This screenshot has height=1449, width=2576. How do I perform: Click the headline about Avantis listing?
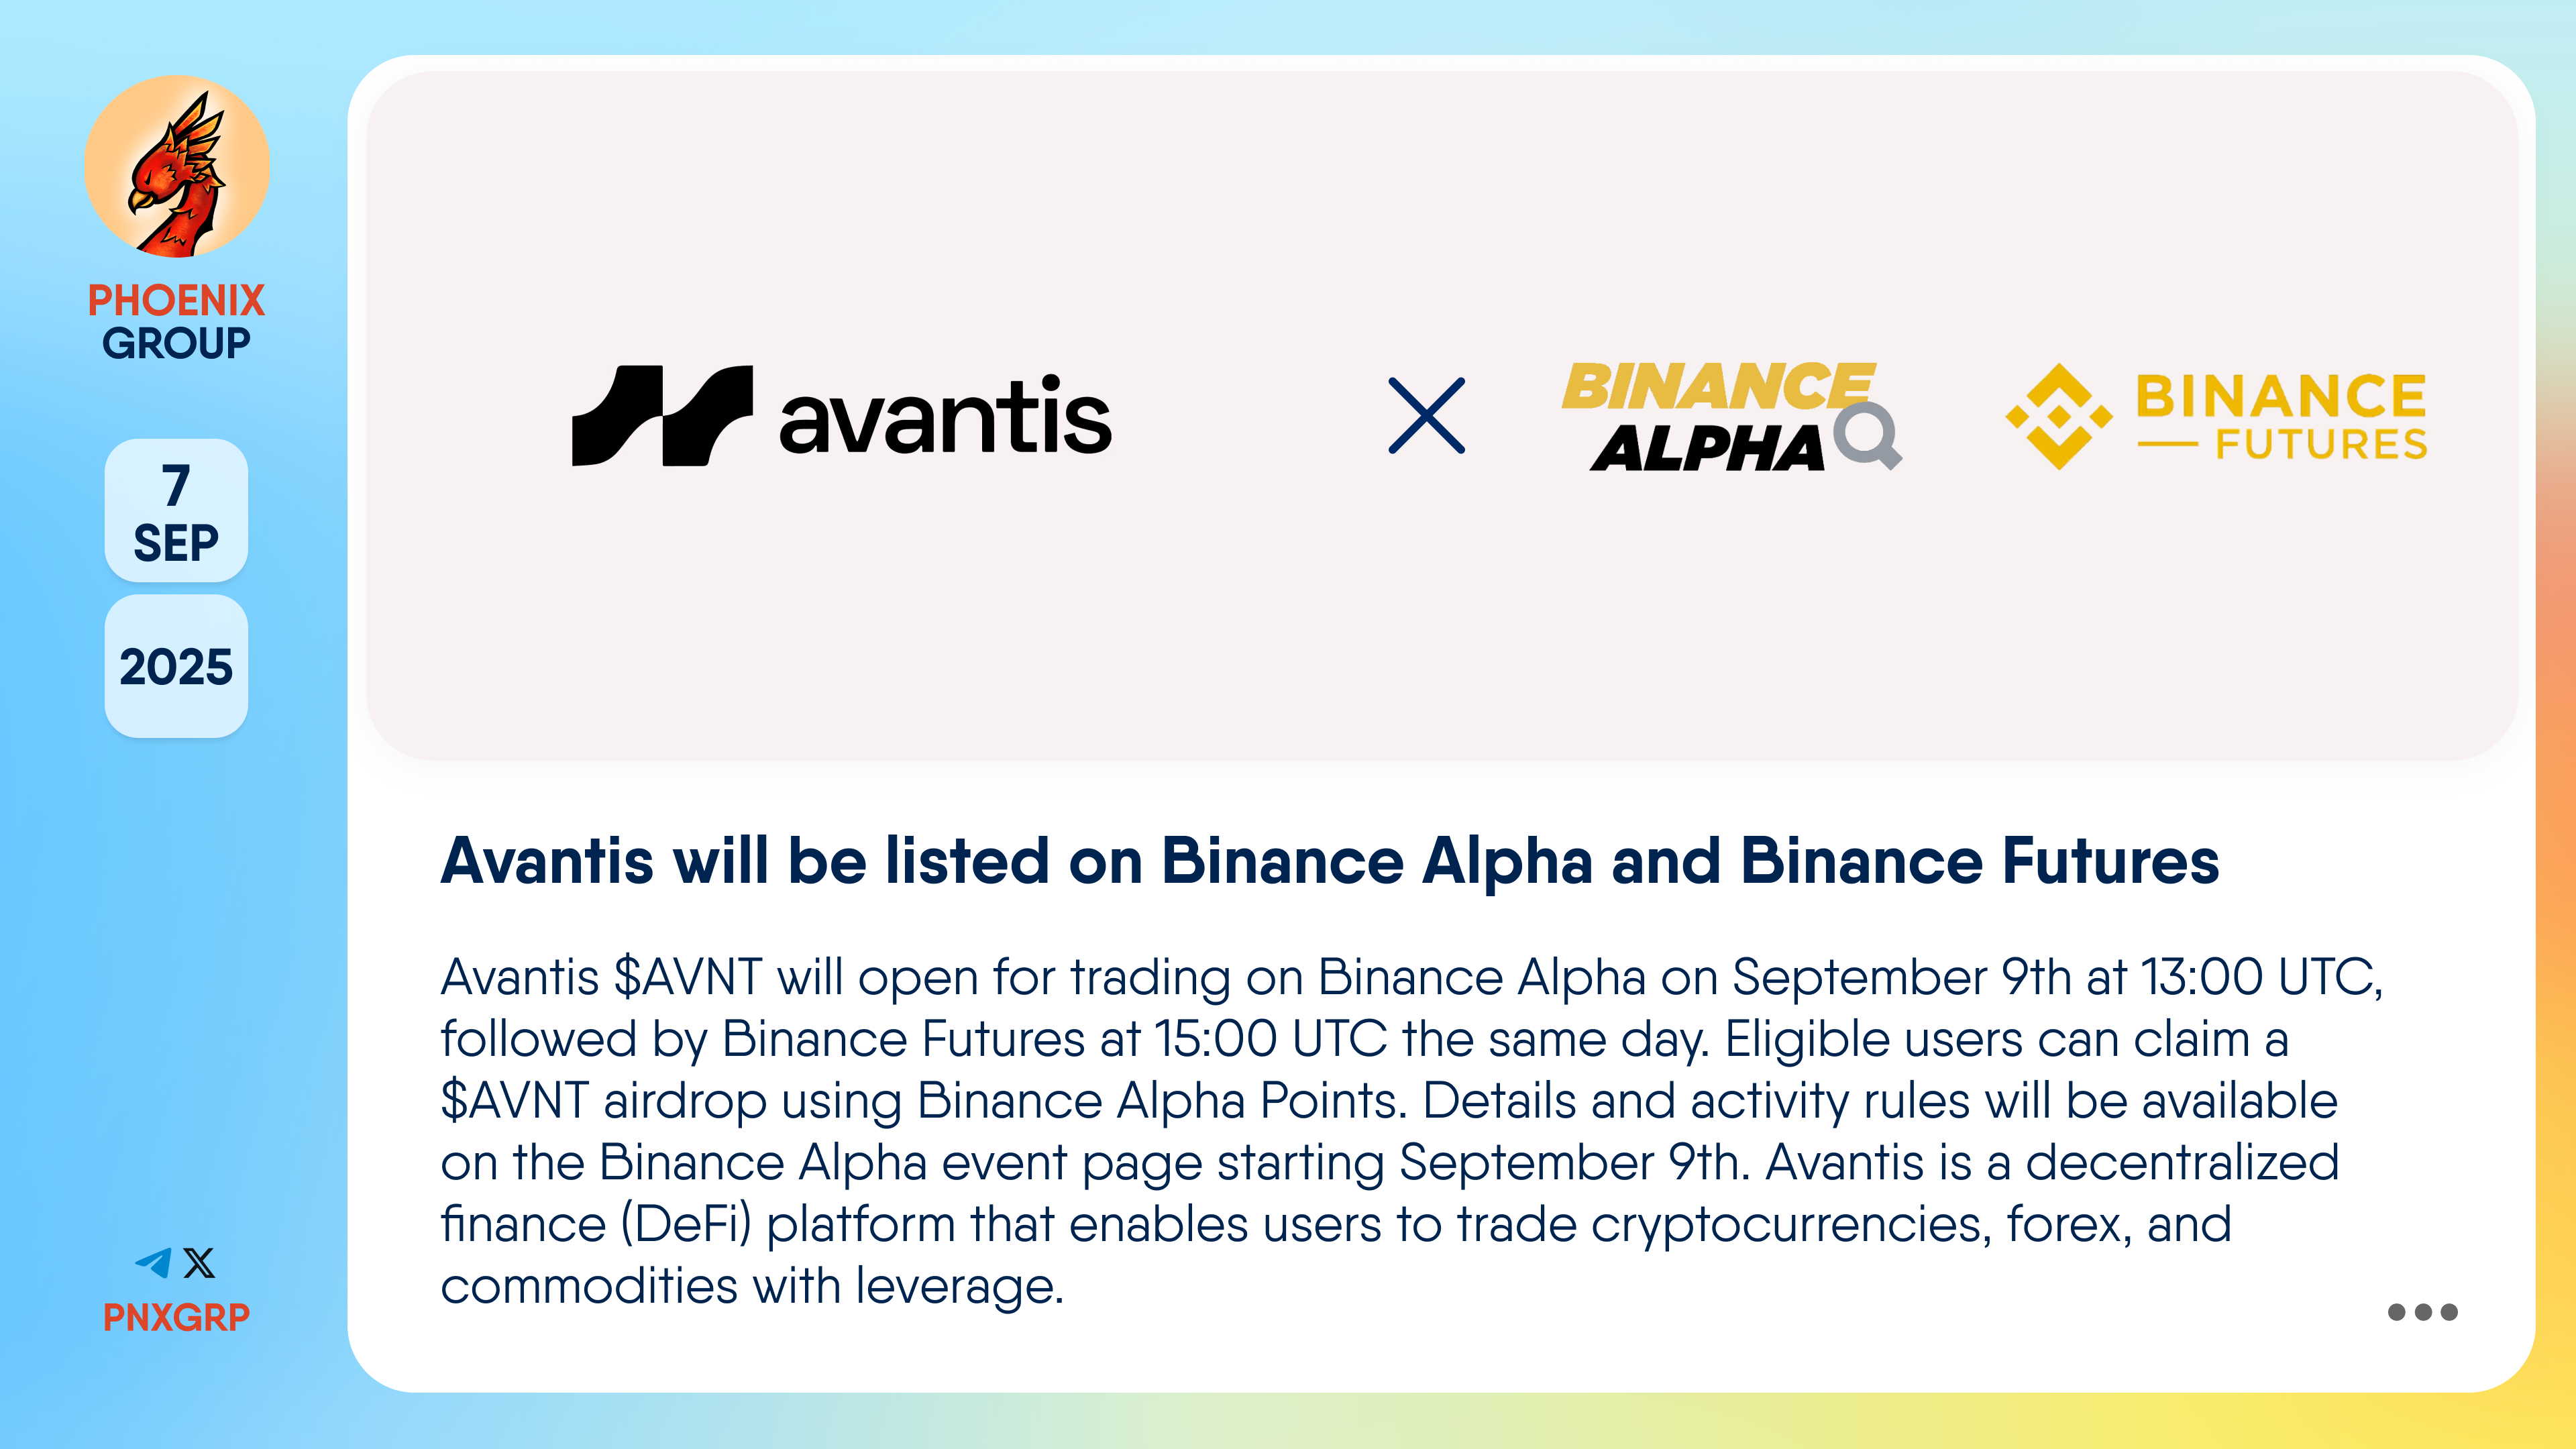coord(1330,861)
